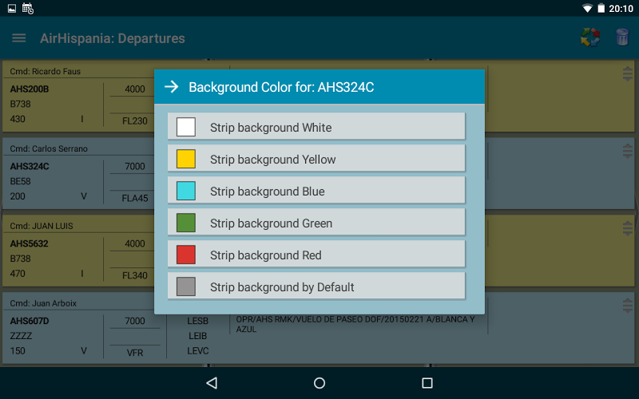Choose Strip background by Default option
The image size is (639, 399).
[316, 286]
